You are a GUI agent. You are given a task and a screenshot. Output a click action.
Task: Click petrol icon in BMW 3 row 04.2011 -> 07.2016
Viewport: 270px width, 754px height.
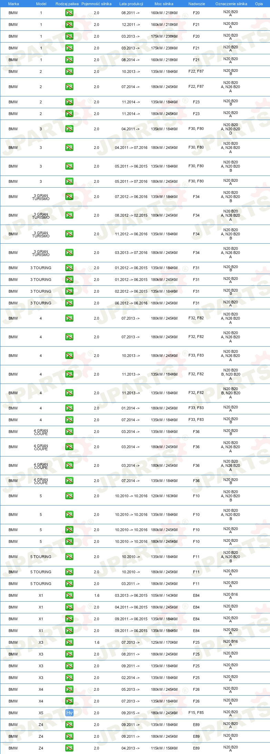pos(69,148)
